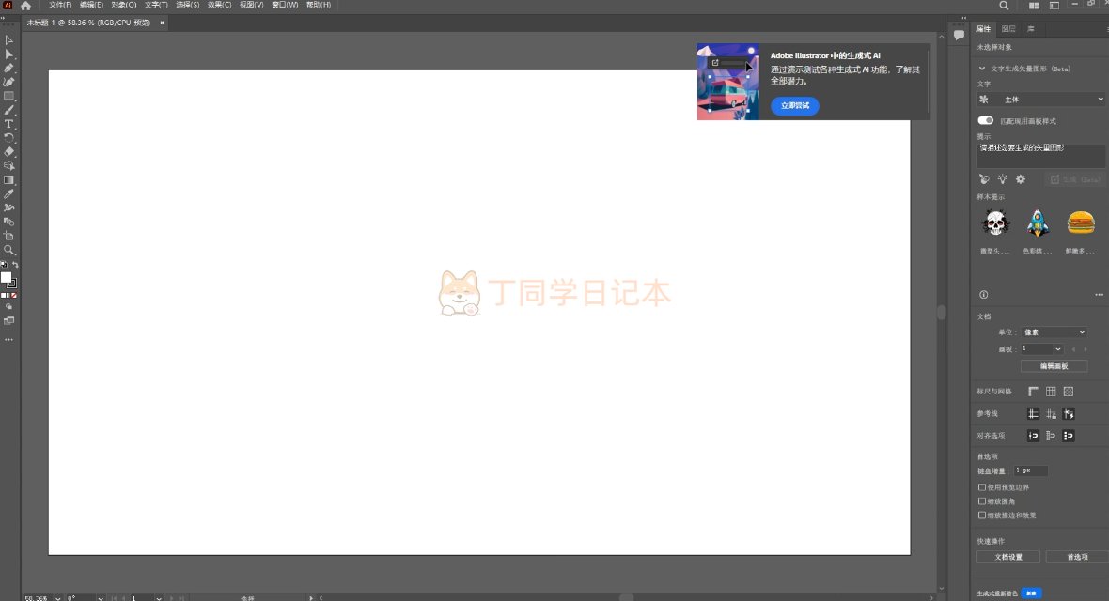The height and width of the screenshot is (601, 1109).
Task: Open the 效果(C) menu
Action: click(x=219, y=5)
